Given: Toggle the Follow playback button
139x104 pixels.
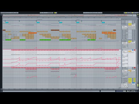Looking at the screenshot, I should (x=41, y=13).
